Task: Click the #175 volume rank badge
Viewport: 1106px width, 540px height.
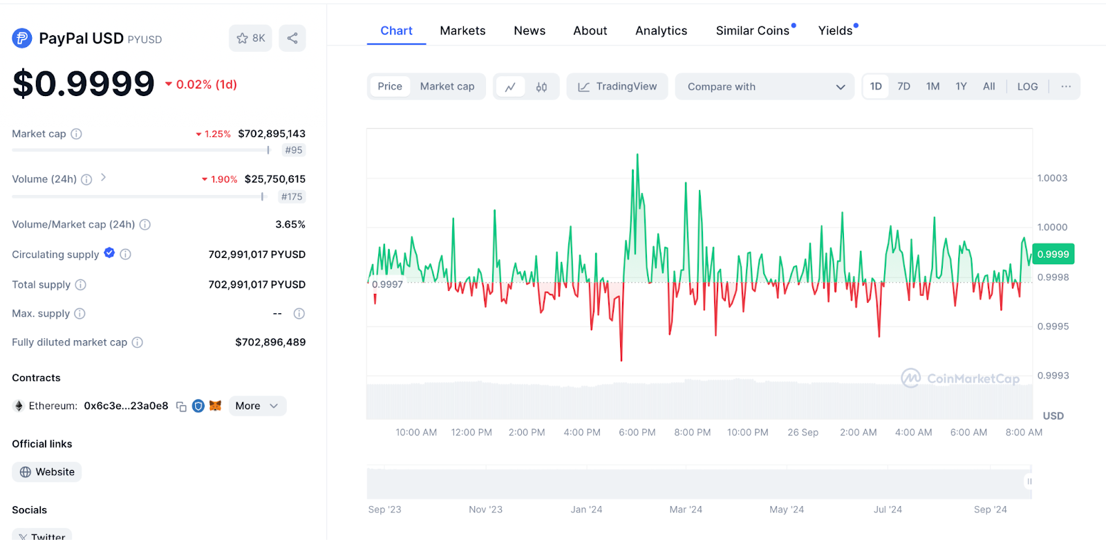Action: 292,196
